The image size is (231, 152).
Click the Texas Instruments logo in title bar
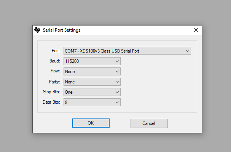point(37,30)
